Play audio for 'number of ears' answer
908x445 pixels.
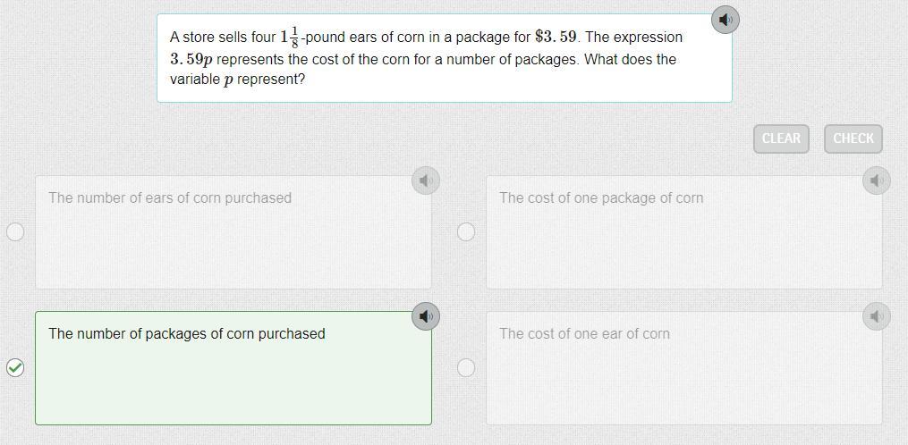[x=426, y=181]
